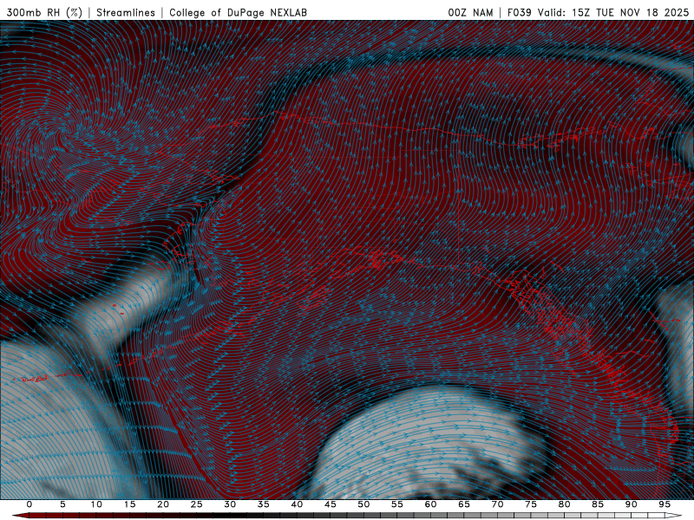694x520 pixels.
Task: Click the colorbar label "60"
Action: coord(430,504)
